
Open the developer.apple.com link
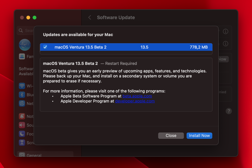pos(135,101)
